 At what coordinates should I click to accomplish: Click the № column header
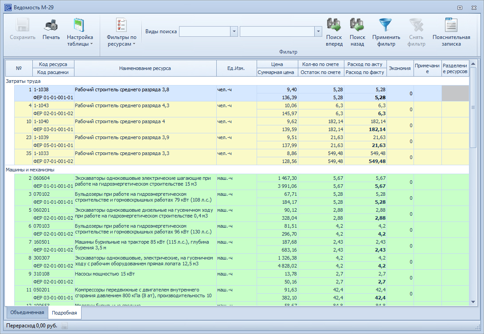[x=19, y=68]
